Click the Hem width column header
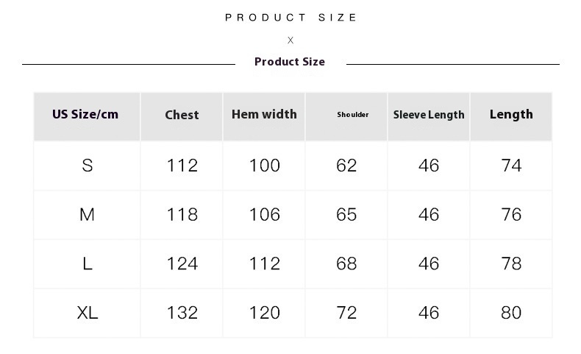The height and width of the screenshot is (354, 581). tap(264, 114)
